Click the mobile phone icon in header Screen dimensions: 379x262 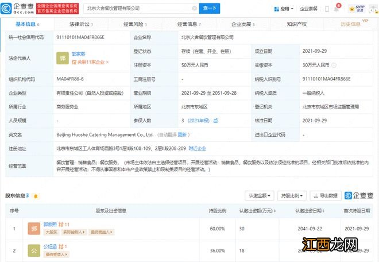[327, 9]
